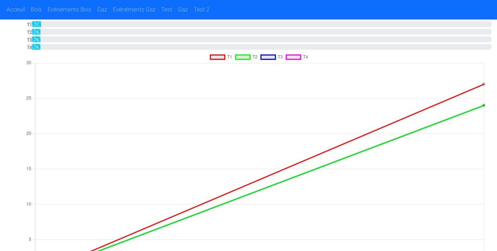Toggle the green T2 legend swatch

coord(243,57)
